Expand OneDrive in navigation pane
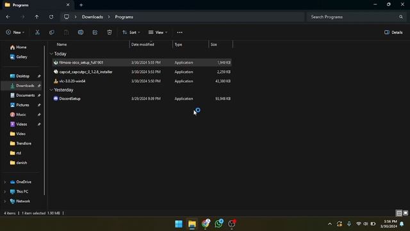The width and height of the screenshot is (410, 231). [4, 182]
